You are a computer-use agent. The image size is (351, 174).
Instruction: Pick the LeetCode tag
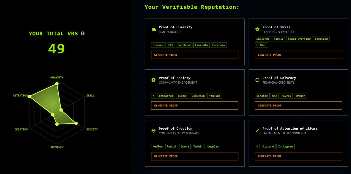pyautogui.click(x=321, y=39)
